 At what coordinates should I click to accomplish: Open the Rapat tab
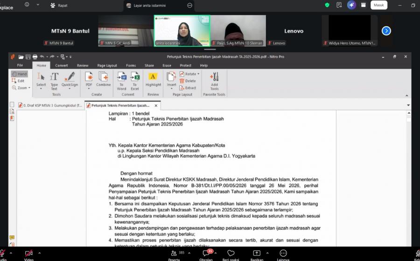[59, 5]
